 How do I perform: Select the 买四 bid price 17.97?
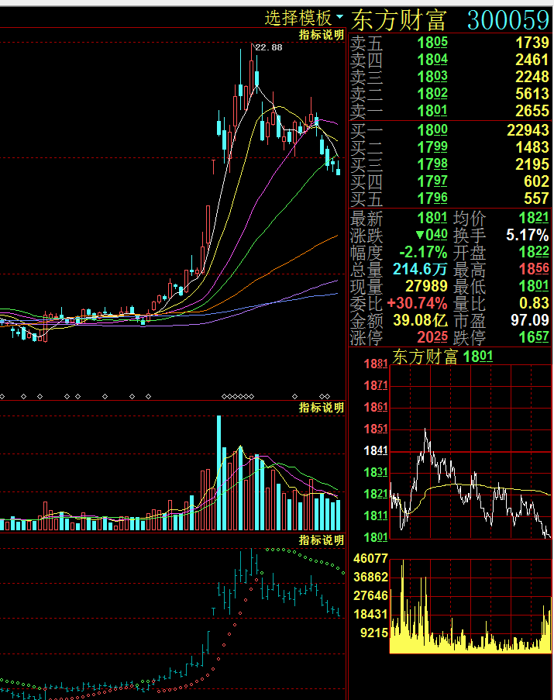[x=432, y=181]
